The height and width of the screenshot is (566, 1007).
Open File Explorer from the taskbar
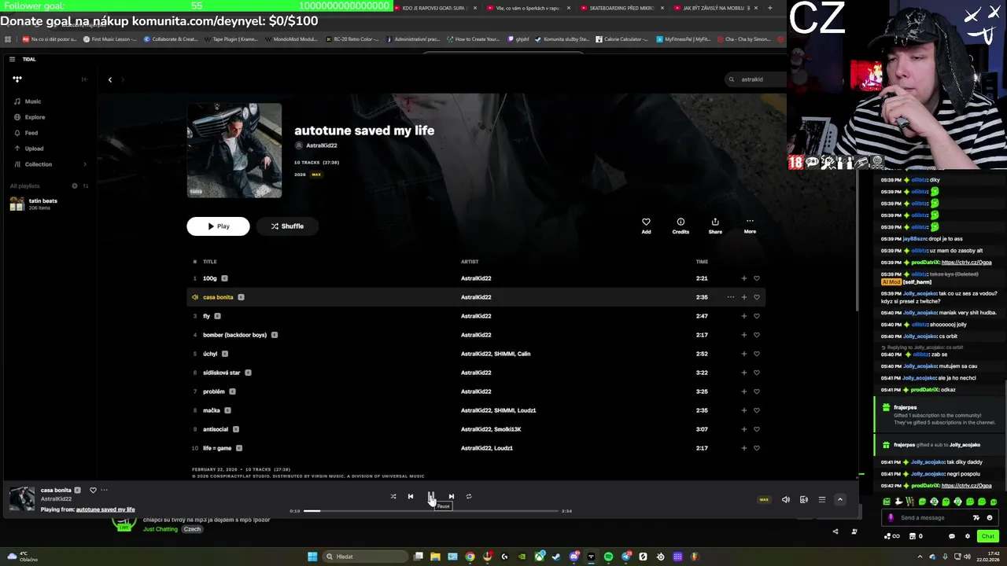435,557
